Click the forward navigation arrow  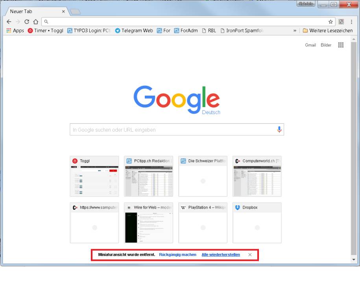pos(18,22)
